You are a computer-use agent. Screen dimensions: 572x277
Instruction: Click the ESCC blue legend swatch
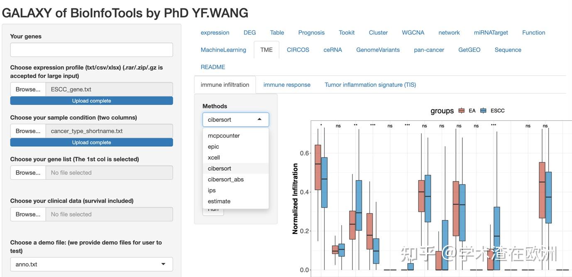484,111
